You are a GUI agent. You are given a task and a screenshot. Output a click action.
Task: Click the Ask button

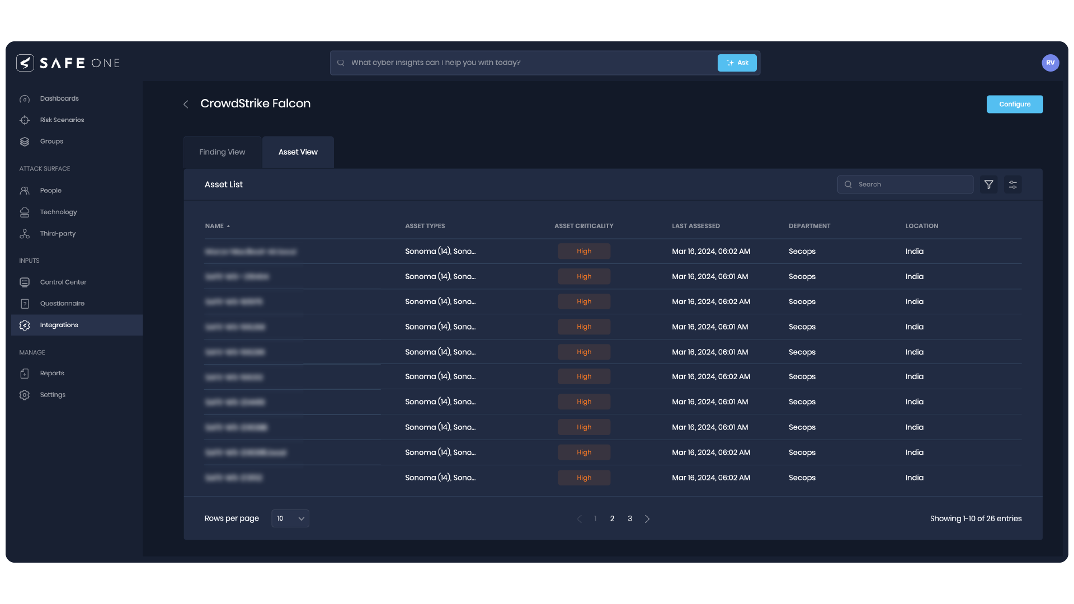(737, 63)
